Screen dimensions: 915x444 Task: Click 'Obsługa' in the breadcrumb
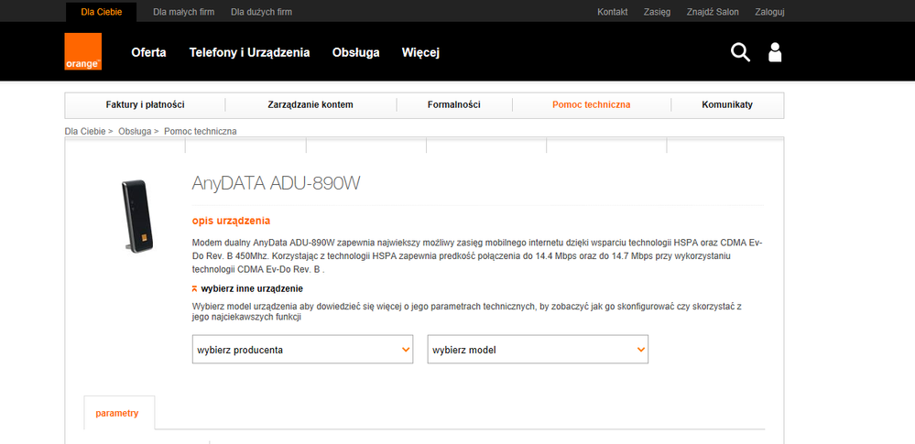[135, 131]
